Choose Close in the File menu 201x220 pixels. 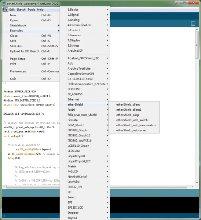pyautogui.click(x=31, y=36)
